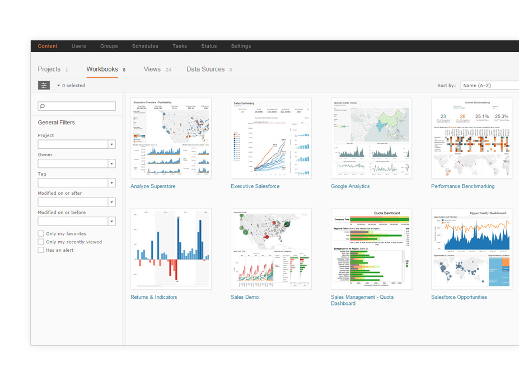The height and width of the screenshot is (385, 519).
Task: Open Sales Management - Quota Dashboard link
Action: [x=362, y=301]
